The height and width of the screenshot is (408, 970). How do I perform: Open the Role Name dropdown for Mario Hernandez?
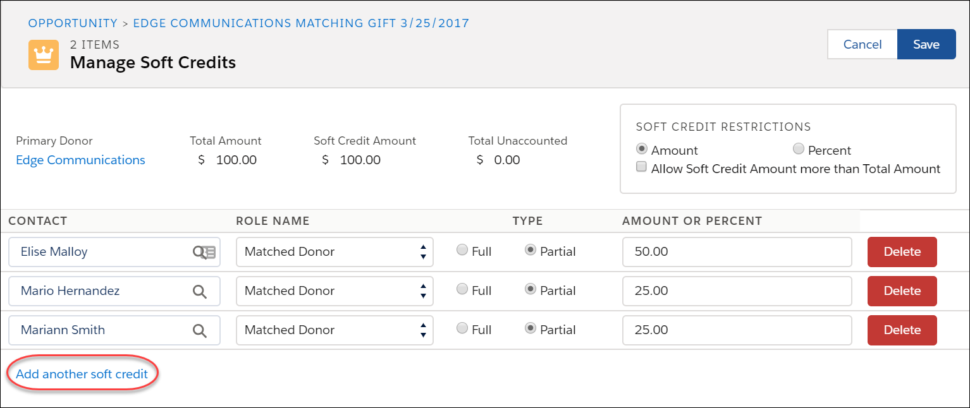click(423, 291)
